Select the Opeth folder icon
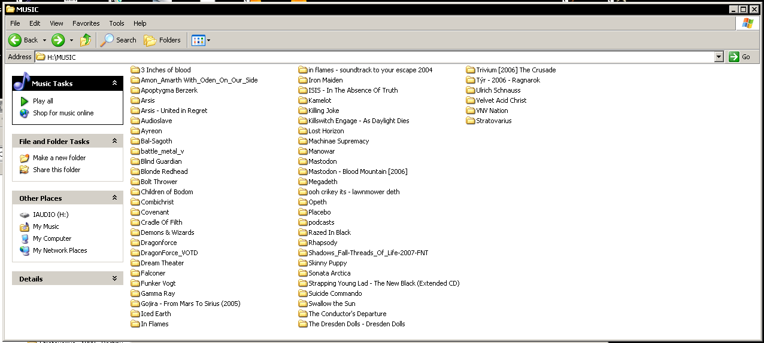764x343 pixels. 303,202
